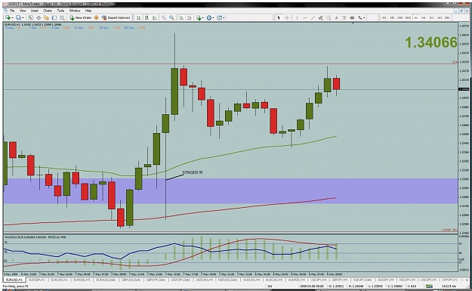Click the Templates icon

220,18
